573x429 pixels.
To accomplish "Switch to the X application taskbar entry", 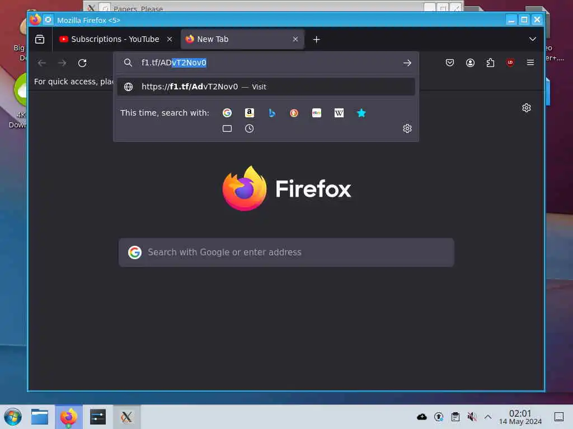I will (x=126, y=417).
